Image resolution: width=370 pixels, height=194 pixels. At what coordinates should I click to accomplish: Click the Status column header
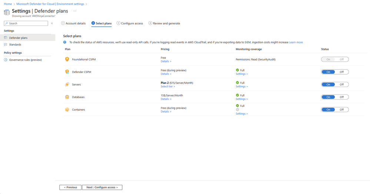325,49
